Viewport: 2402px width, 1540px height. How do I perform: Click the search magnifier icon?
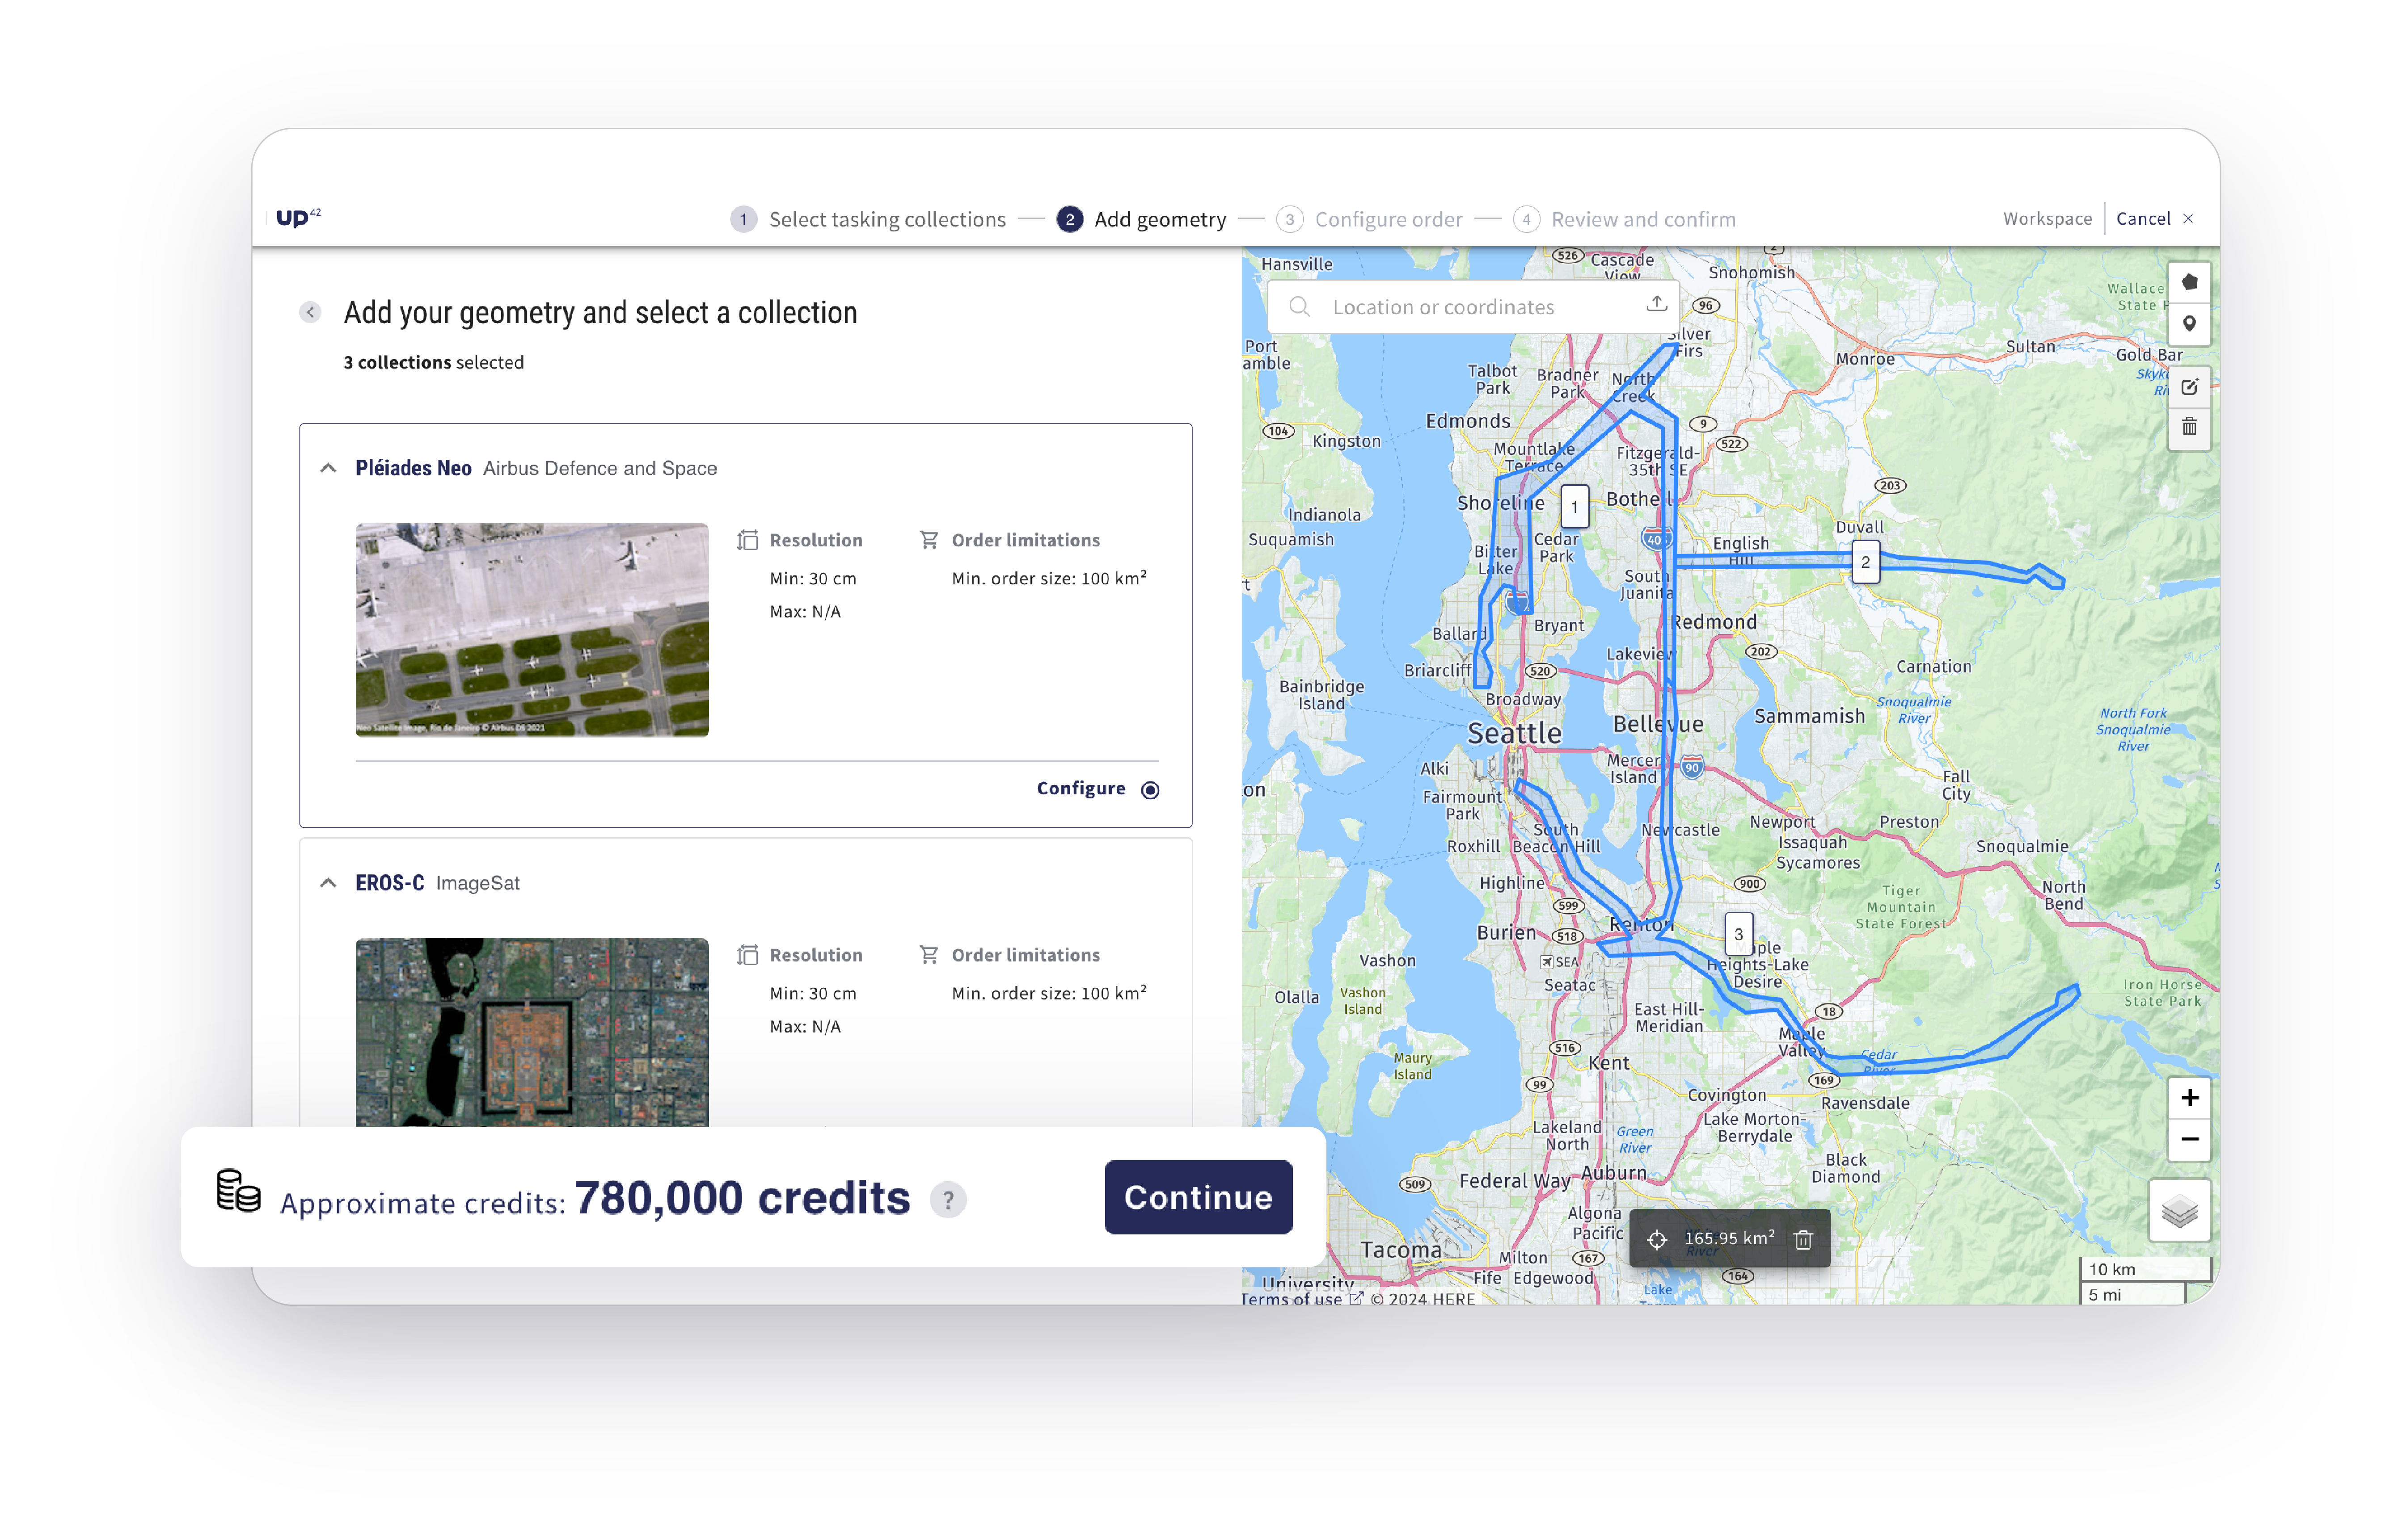[x=1299, y=307]
